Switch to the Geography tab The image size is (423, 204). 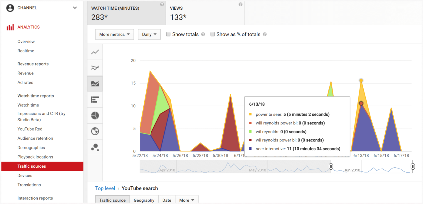pyautogui.click(x=144, y=200)
